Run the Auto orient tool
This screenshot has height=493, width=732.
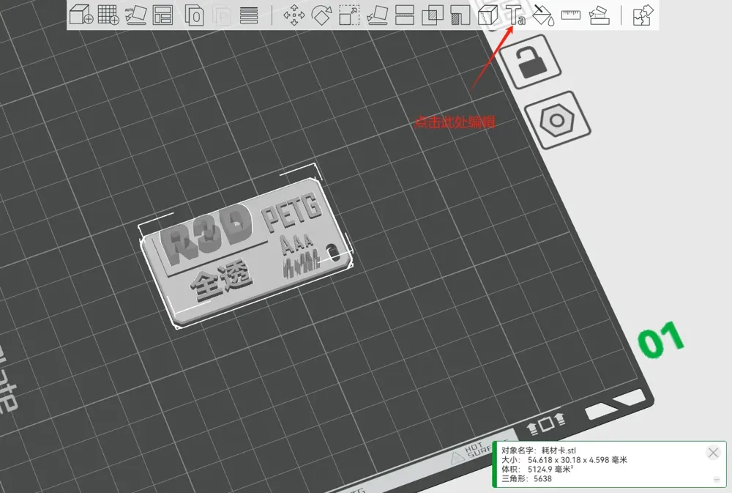(136, 15)
